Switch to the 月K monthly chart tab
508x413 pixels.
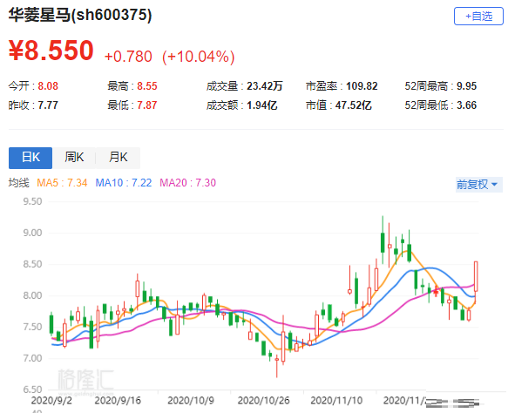(118, 158)
